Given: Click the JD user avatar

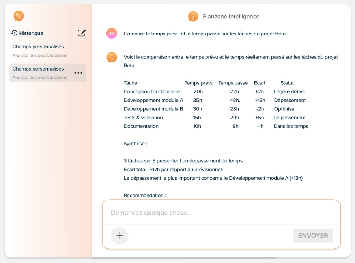Looking at the screenshot, I should pyautogui.click(x=111, y=34).
